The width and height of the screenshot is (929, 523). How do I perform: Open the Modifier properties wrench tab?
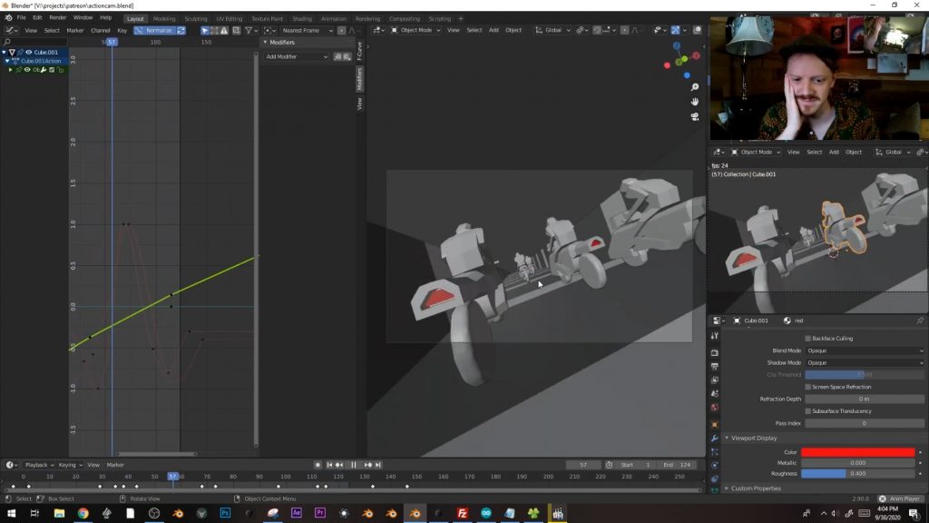(715, 439)
